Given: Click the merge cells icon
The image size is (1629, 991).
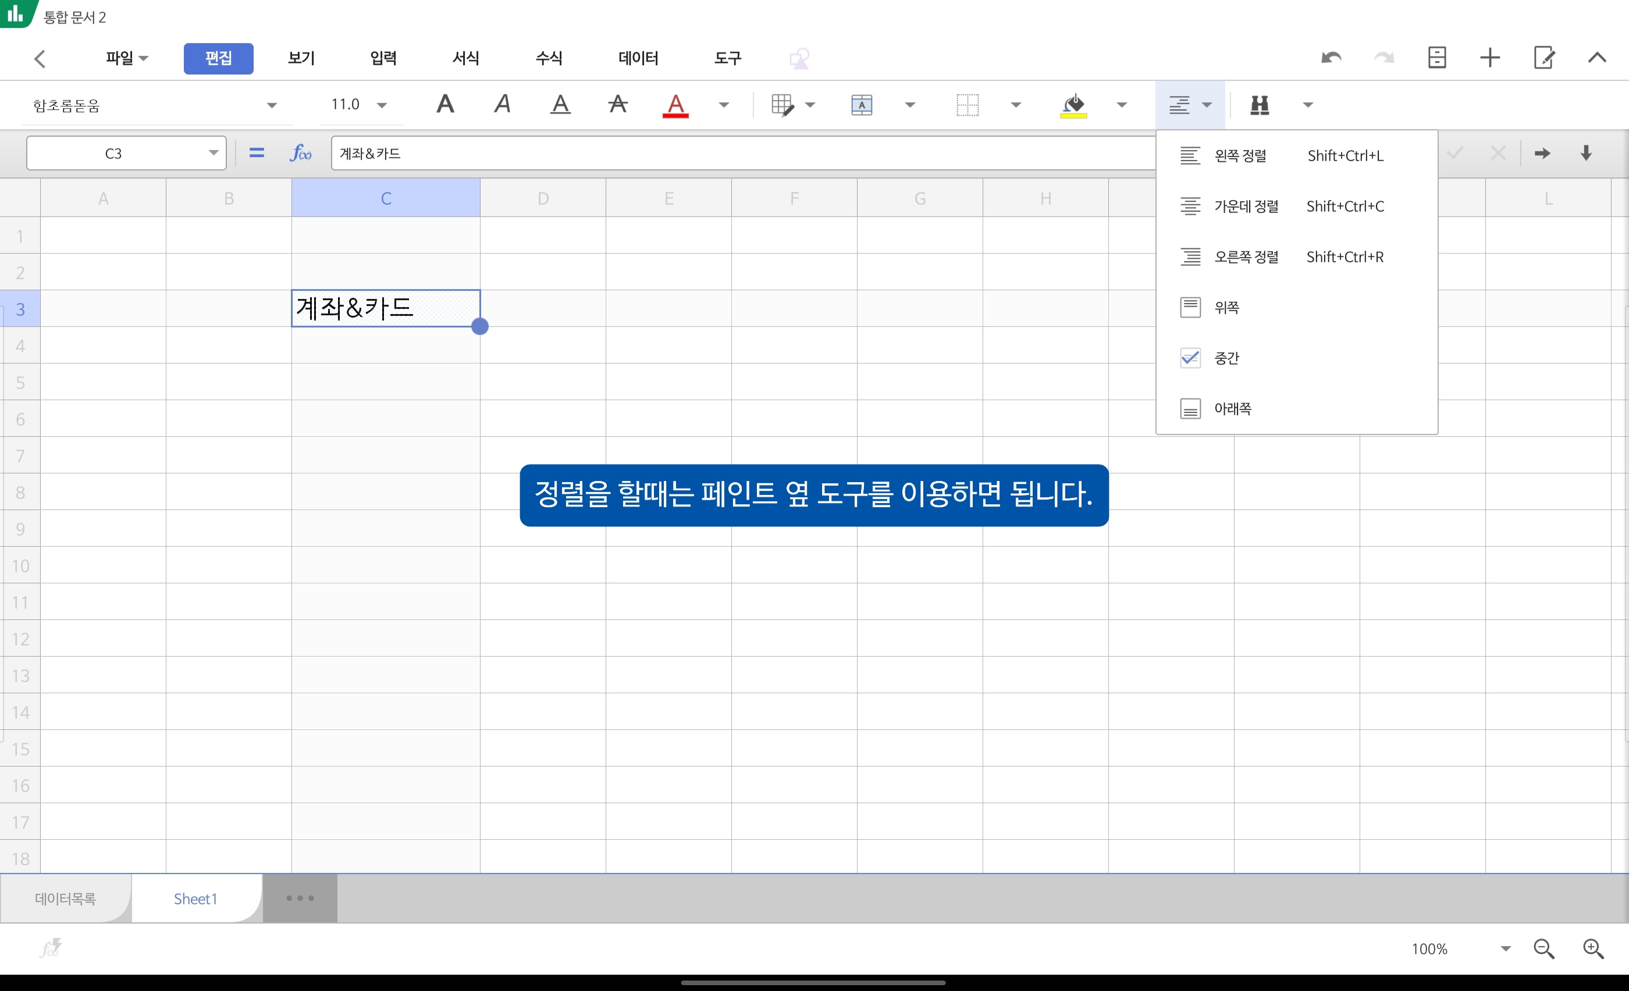Looking at the screenshot, I should tap(862, 104).
